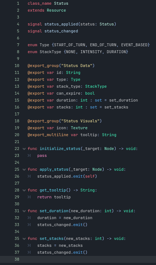This screenshot has width=156, height=265.
Task: Click the "Status Data" export group string
Action: pyautogui.click(x=77, y=66)
